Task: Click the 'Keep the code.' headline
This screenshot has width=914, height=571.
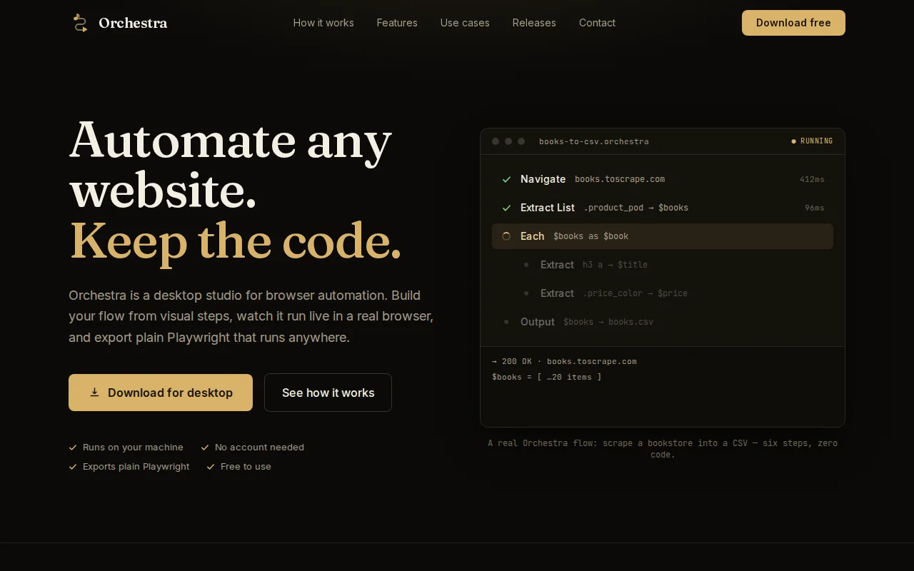Action: pyautogui.click(x=236, y=241)
